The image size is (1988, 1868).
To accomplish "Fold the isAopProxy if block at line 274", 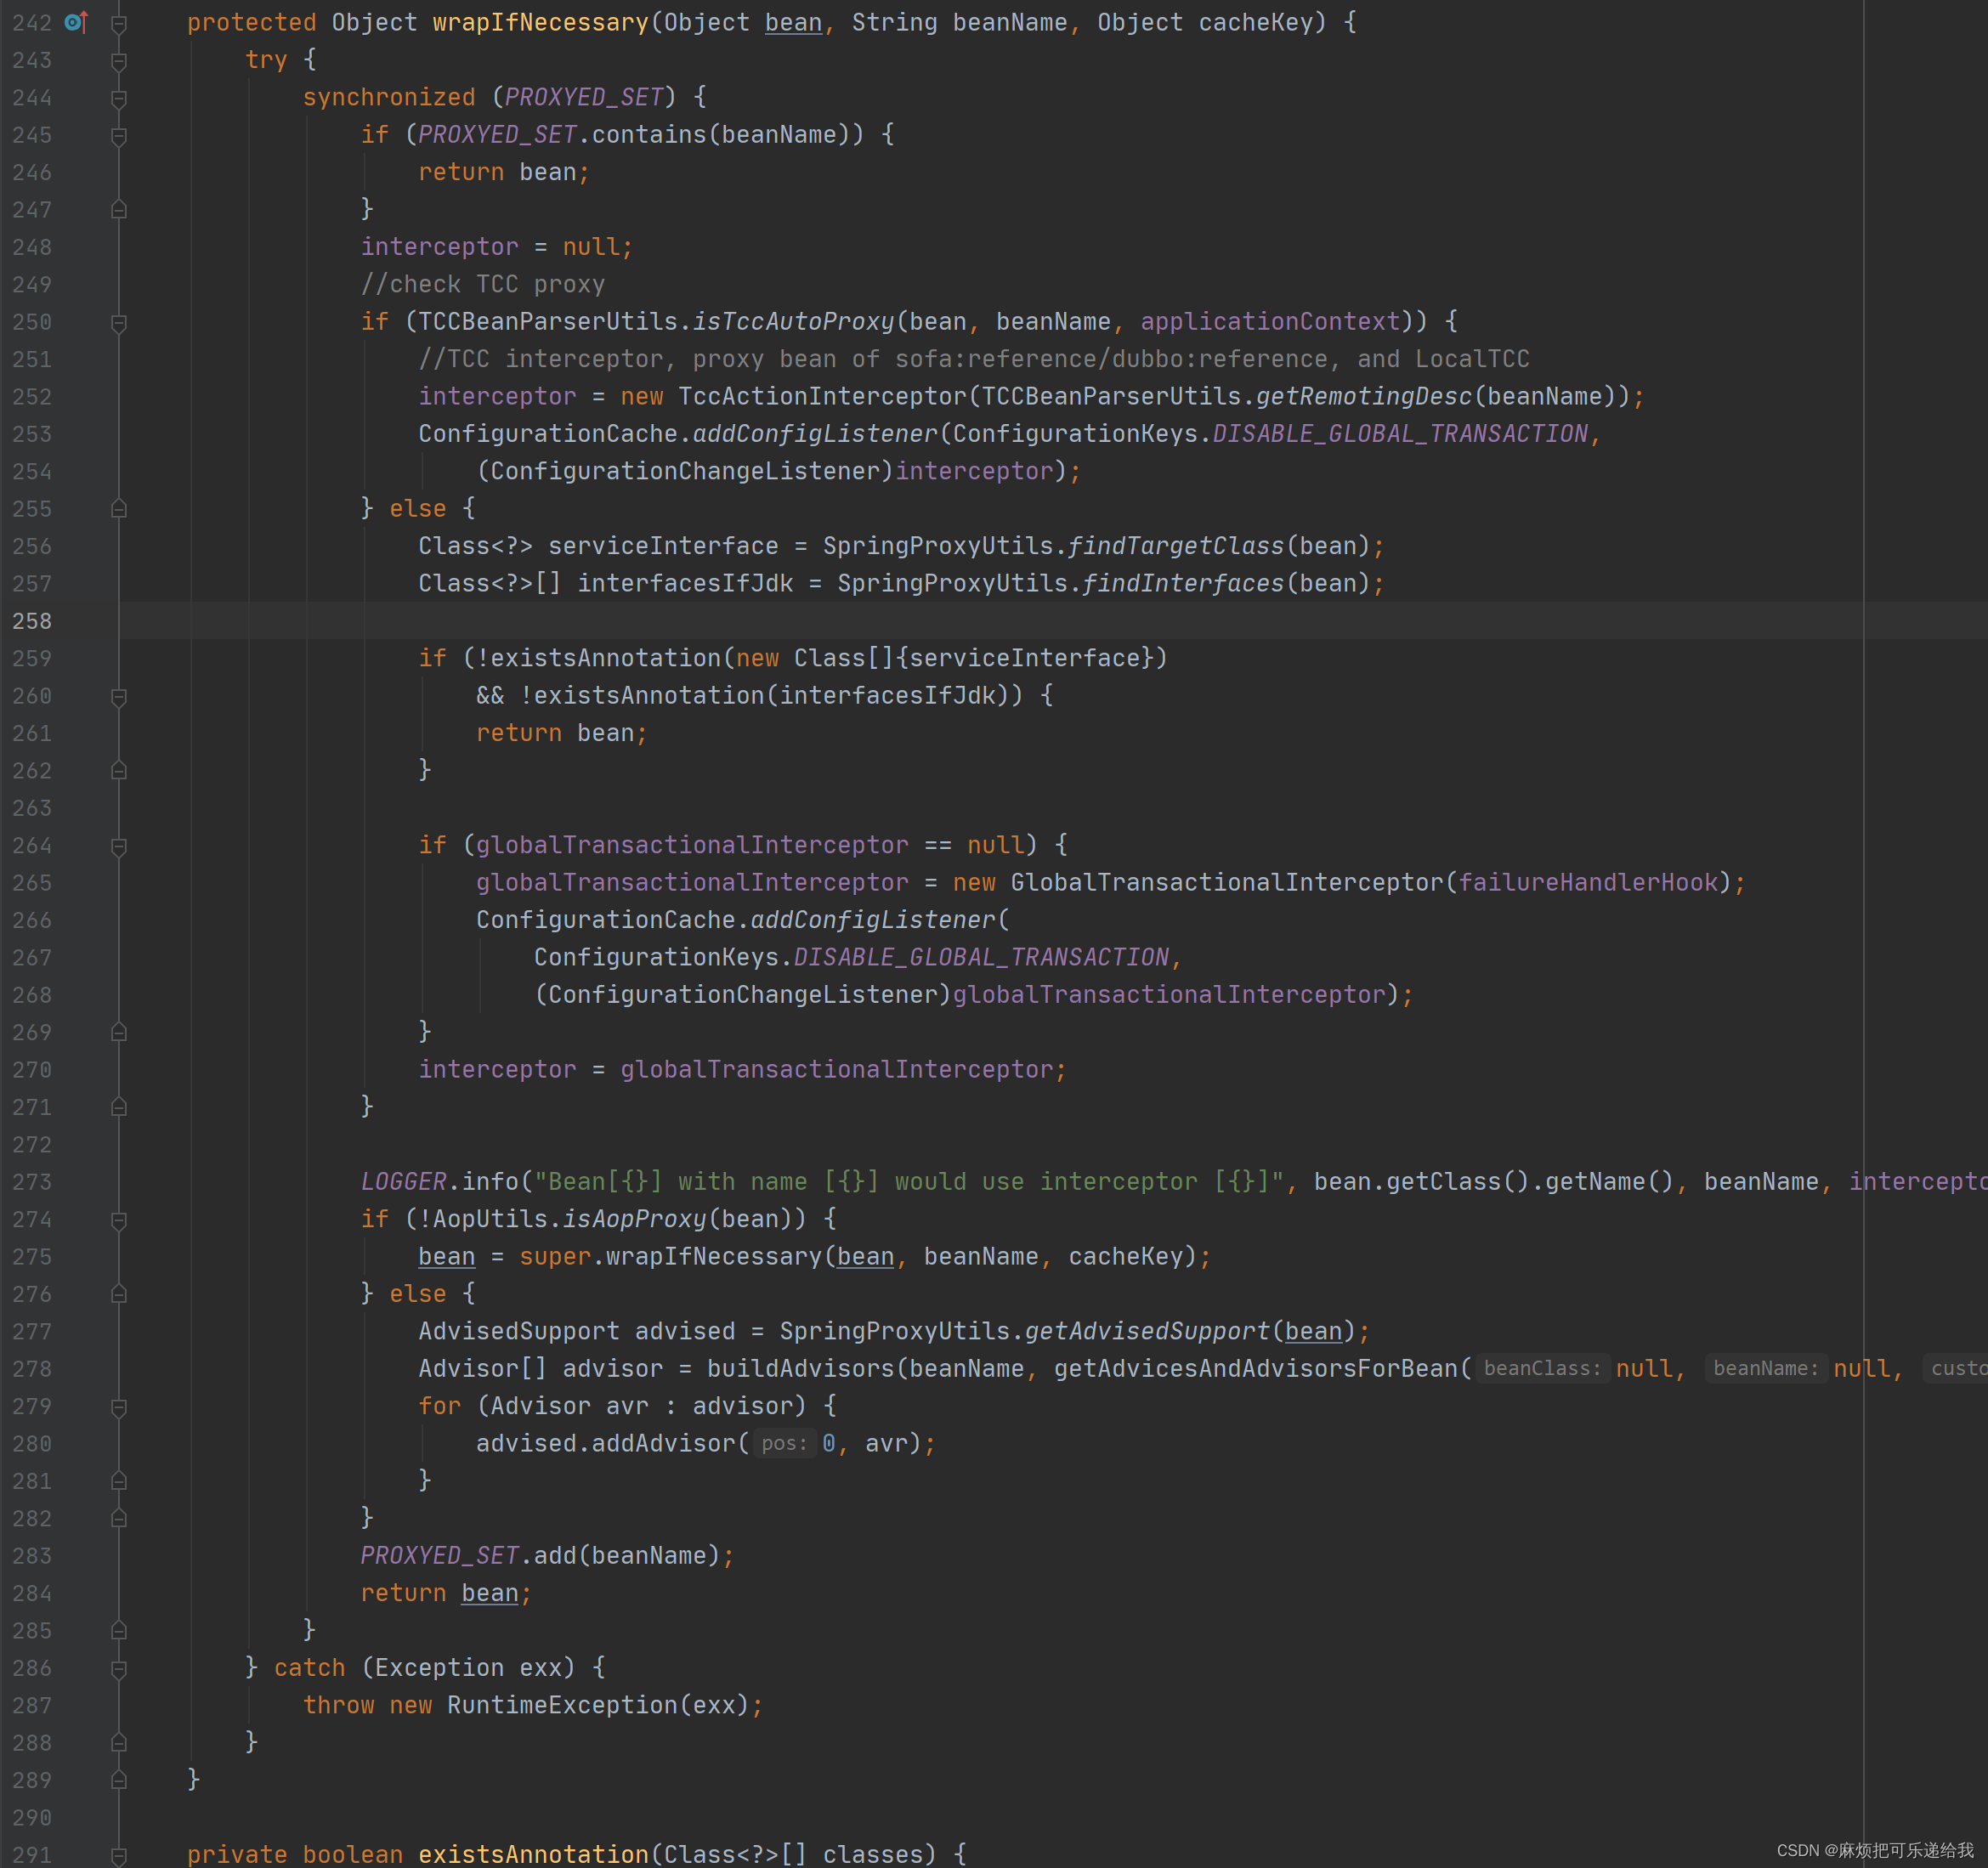I will pyautogui.click(x=119, y=1220).
